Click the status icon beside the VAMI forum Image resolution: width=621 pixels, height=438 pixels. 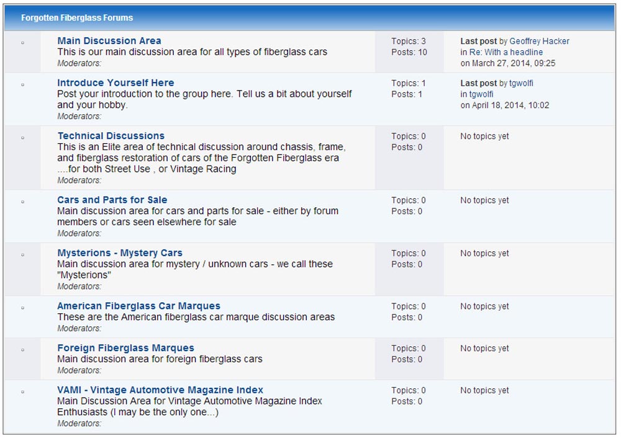click(23, 392)
